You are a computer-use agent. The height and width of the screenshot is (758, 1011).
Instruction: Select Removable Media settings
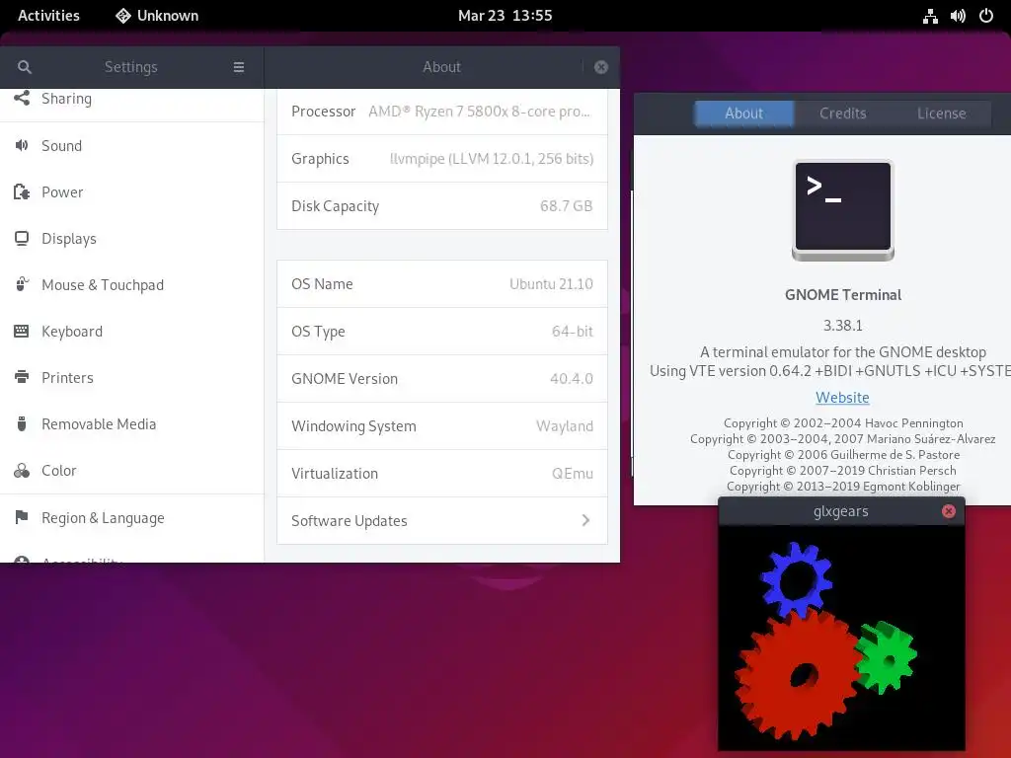click(131, 424)
